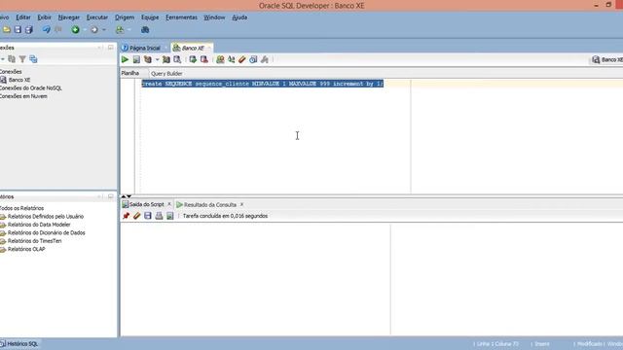Open the Exibir menu
This screenshot has height=350, width=623.
coord(44,17)
